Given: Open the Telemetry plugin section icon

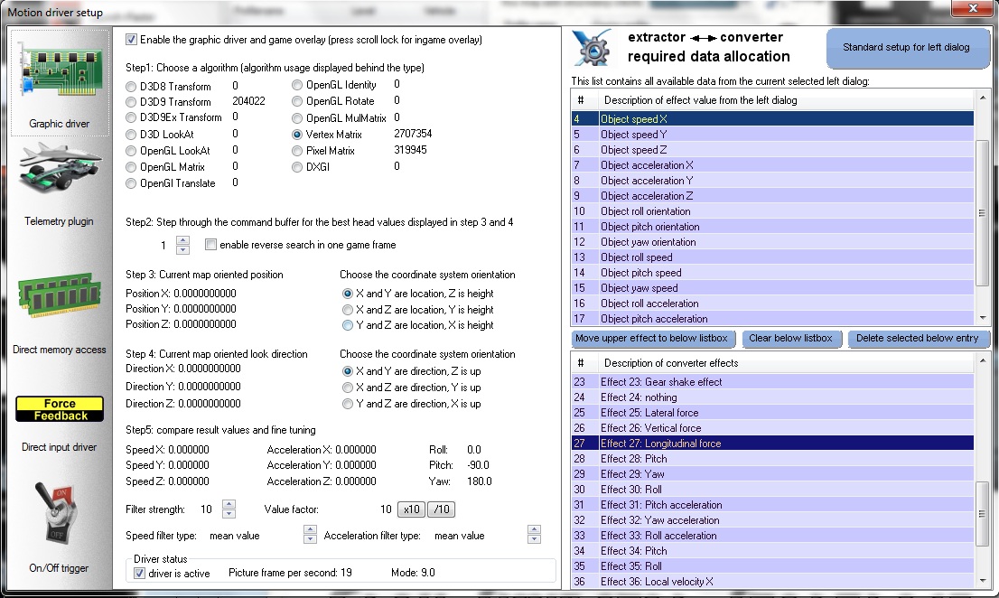Looking at the screenshot, I should click(x=60, y=167).
